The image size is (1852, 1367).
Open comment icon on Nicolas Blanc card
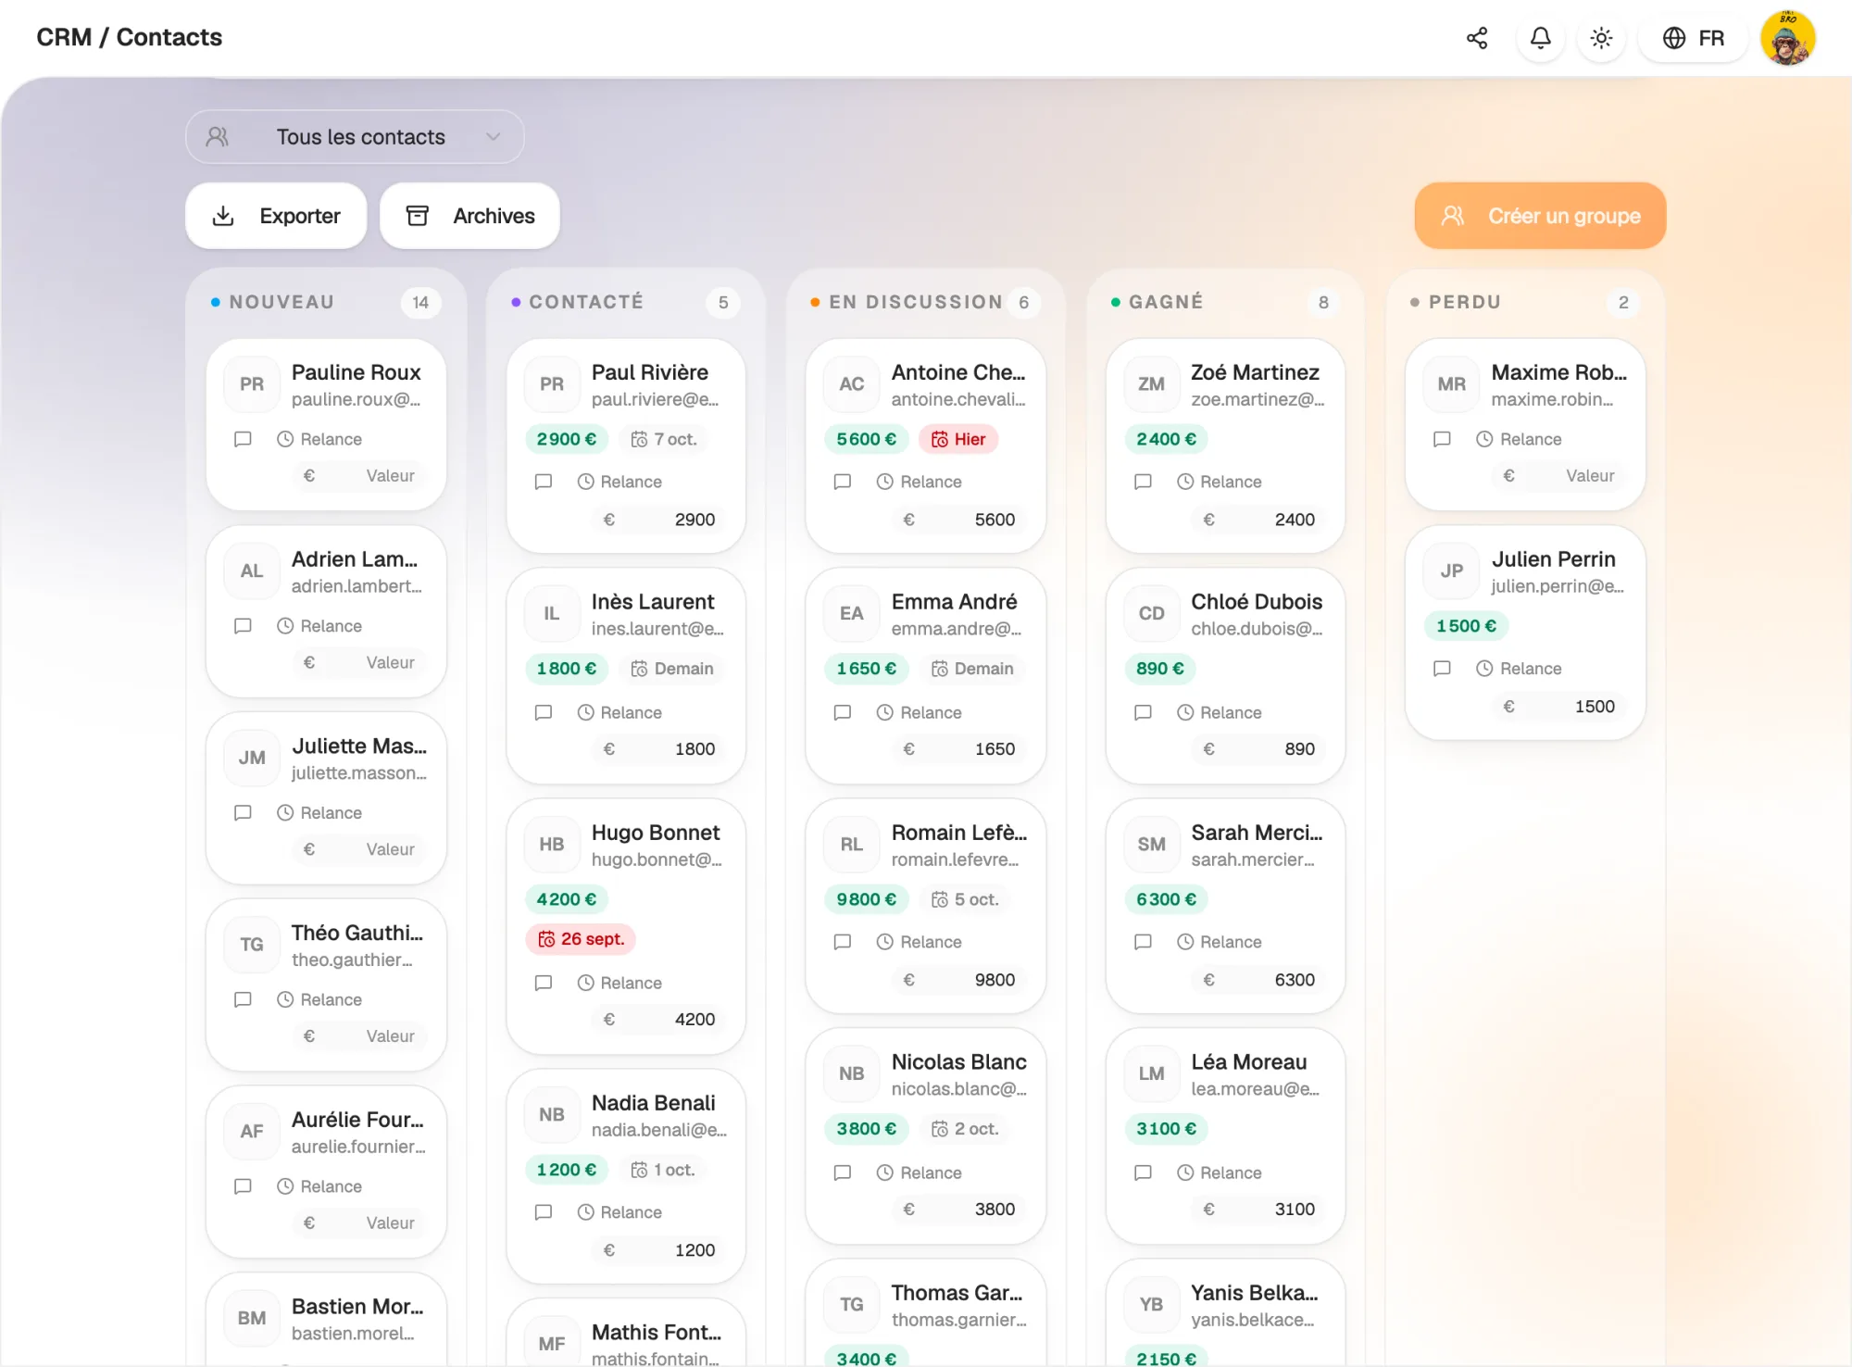coord(842,1173)
